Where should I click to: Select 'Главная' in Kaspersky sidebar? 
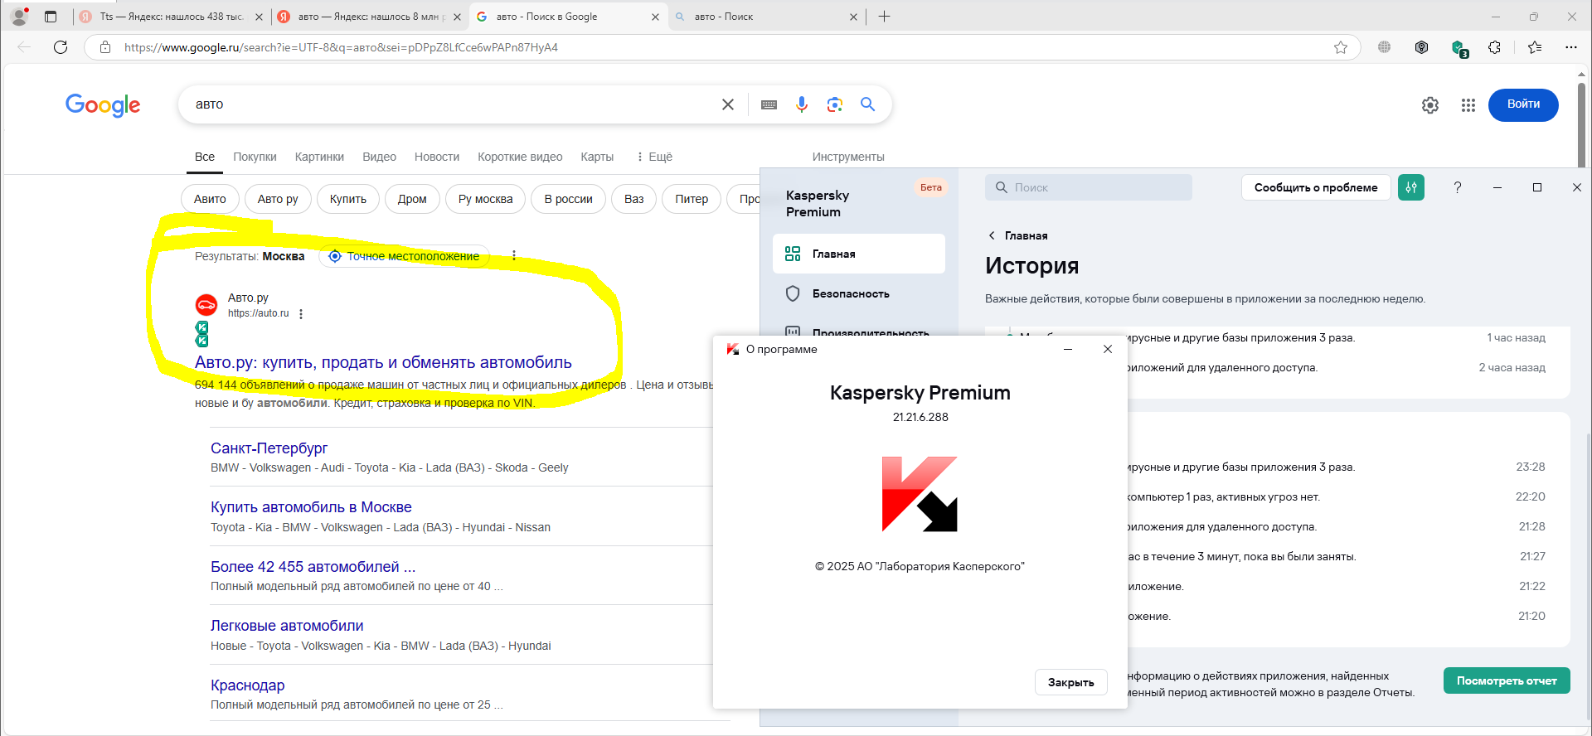[859, 254]
